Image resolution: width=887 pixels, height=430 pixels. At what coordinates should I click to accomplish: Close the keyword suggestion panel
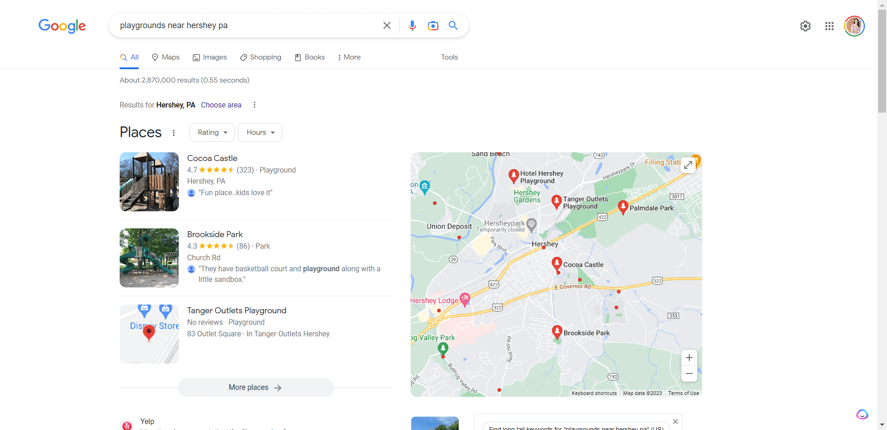675,421
